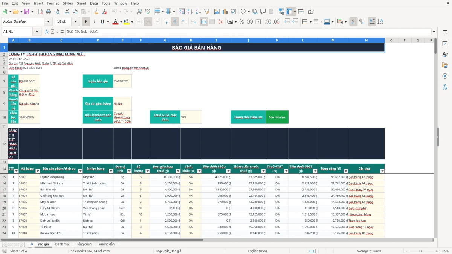Click the Clear Direct Formatting icon

click(105, 12)
